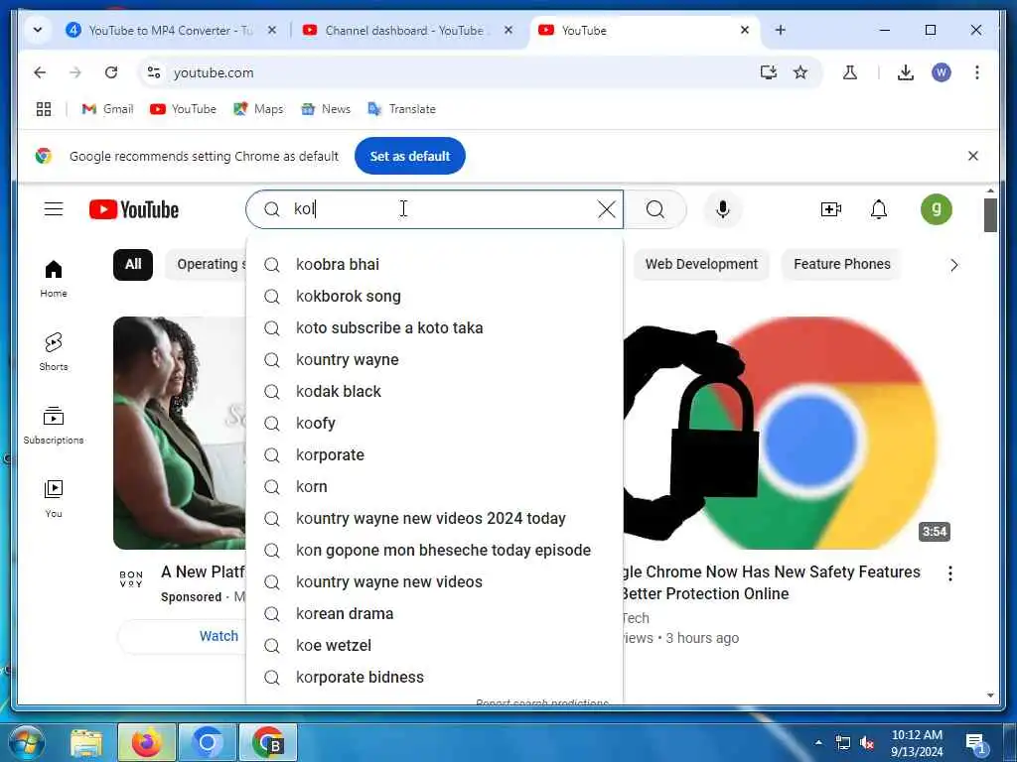Choose suggestion 'koe wetzel'
This screenshot has height=762, width=1017.
(x=435, y=645)
